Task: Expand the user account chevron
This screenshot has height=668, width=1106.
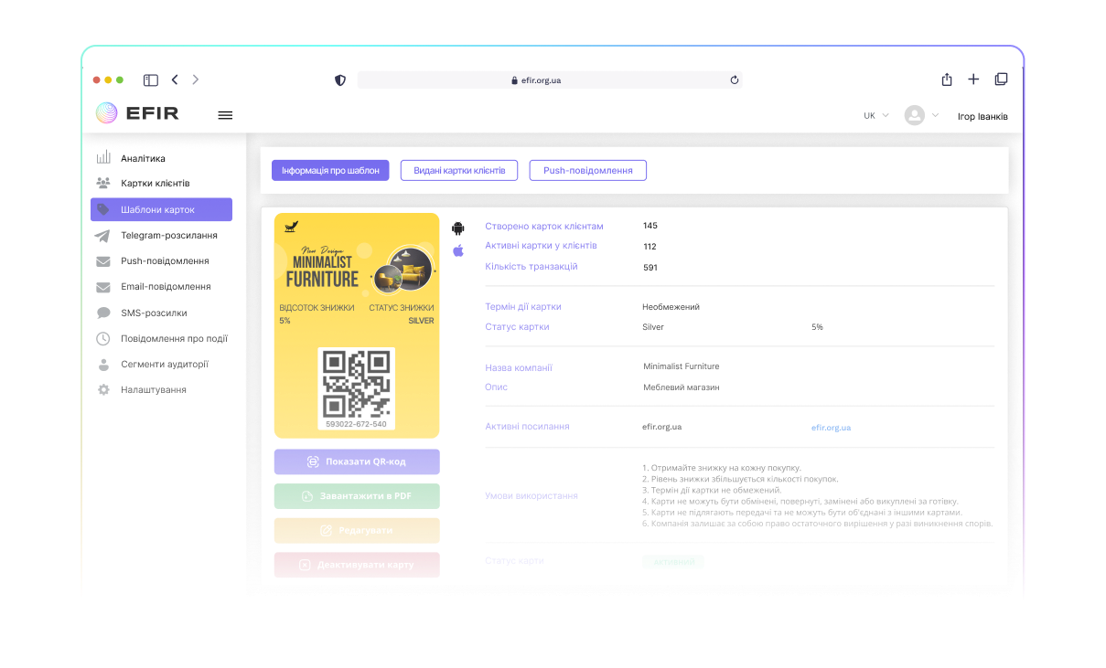Action: 935,115
